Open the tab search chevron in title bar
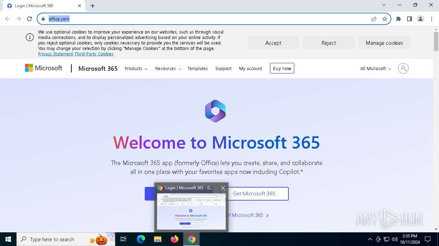Viewport: 439px width, 246px height. 384,5
